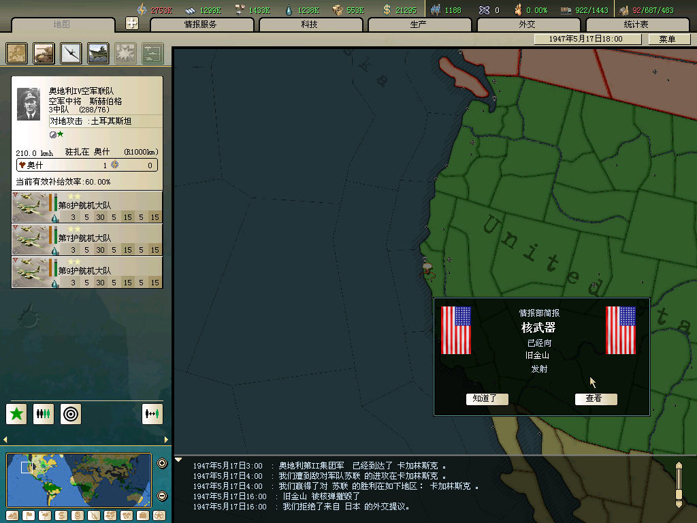Switch to the briefcase diplomatic map mode

point(143,516)
